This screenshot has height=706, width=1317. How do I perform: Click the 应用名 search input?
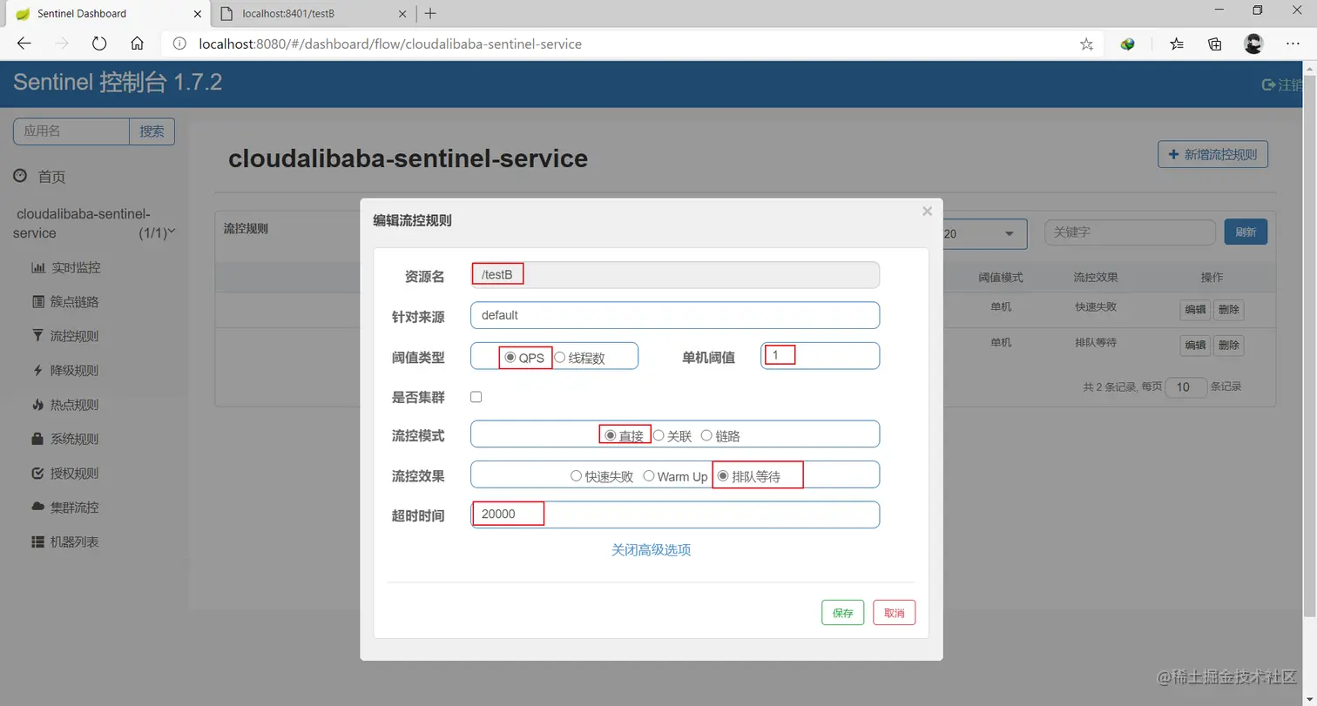(71, 131)
